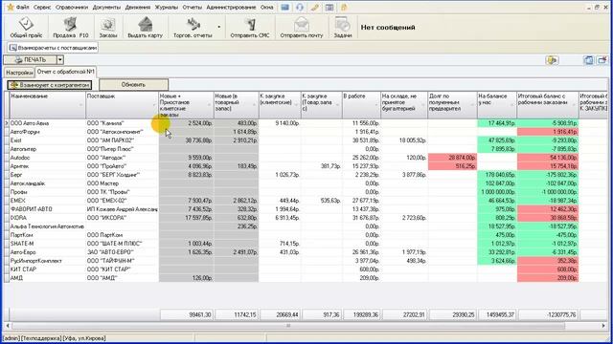Click the detach-window icon with red mark

click(602, 60)
